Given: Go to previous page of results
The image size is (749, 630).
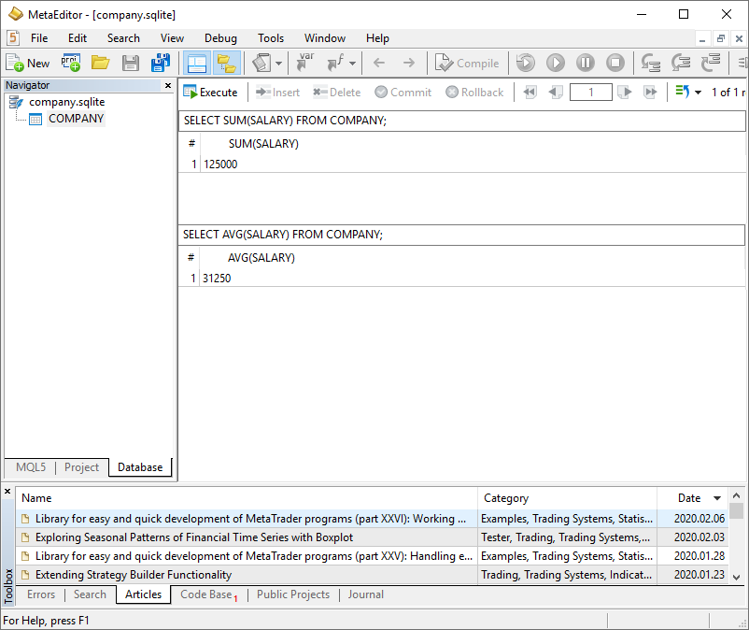Looking at the screenshot, I should coord(555,93).
